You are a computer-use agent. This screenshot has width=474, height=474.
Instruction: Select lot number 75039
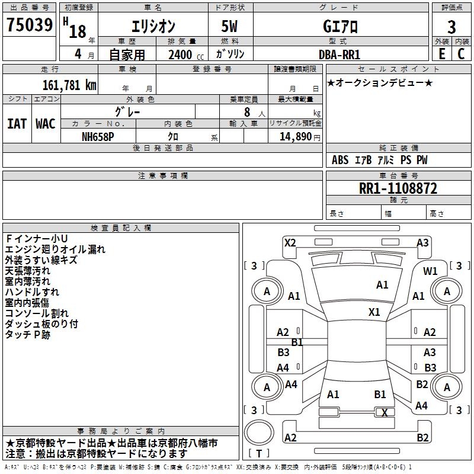(x=30, y=25)
